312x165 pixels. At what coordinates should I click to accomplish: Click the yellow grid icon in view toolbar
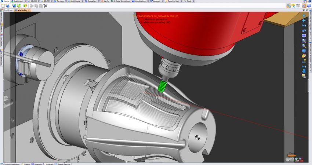[x=304, y=76]
